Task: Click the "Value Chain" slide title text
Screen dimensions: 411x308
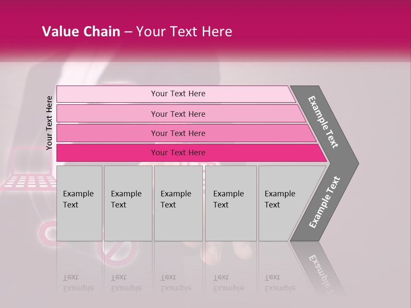Action: [81, 32]
